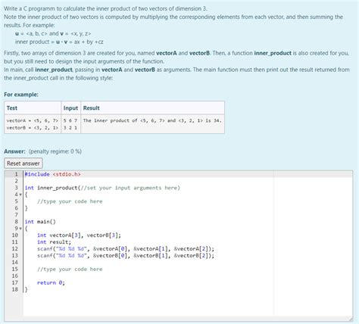Click the 'int main()' line
This screenshot has height=324, width=359.
[x=40, y=222]
